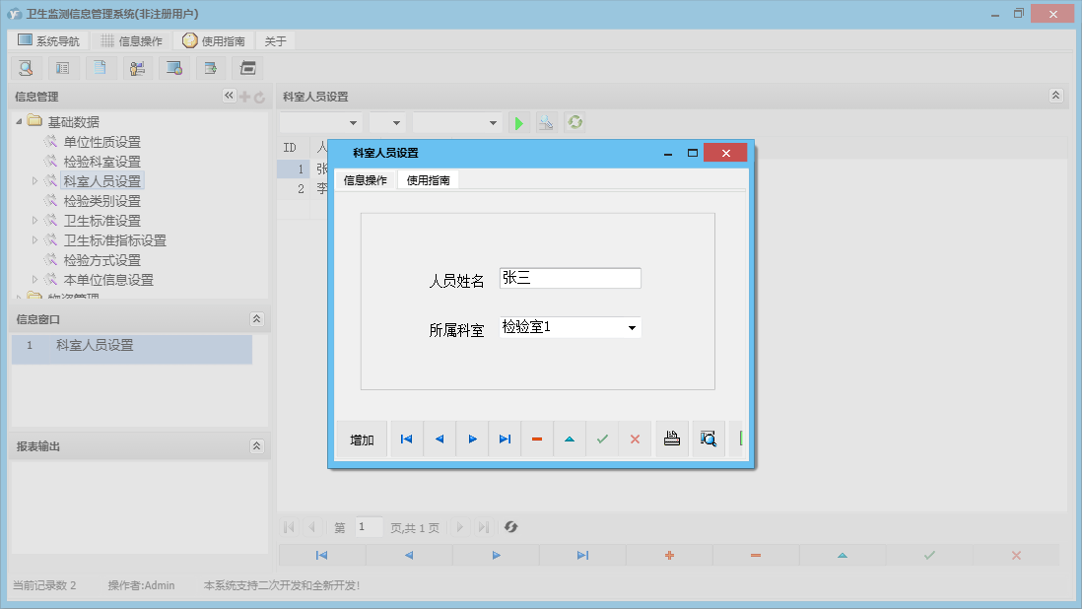Confirm changes with the green checkmark icon

click(x=602, y=439)
